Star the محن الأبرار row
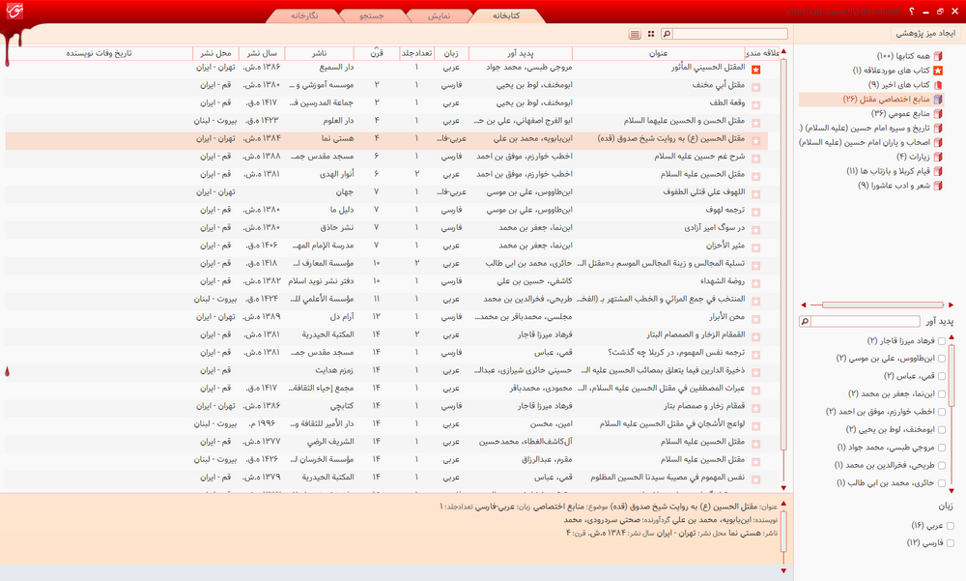Screen dimensions: 966x581 [756, 319]
